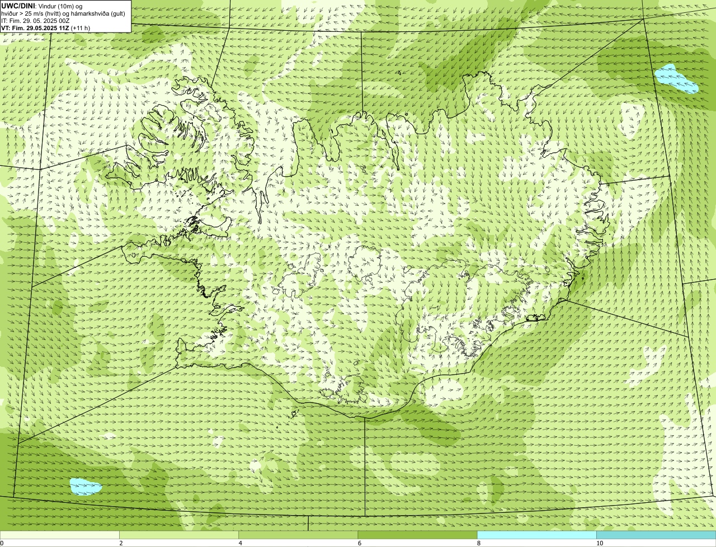Click the '2' label on the color scale

121,543
